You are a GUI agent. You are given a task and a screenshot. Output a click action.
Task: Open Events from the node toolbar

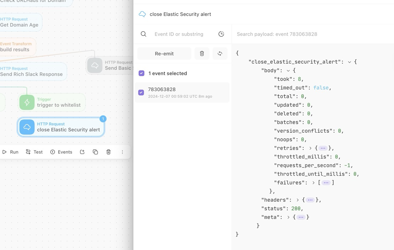tap(61, 152)
